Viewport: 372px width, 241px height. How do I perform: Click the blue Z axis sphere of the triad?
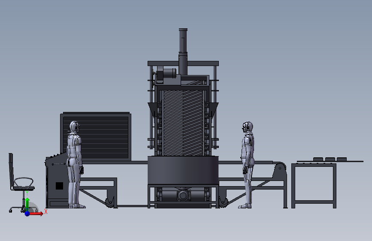pos(27,214)
